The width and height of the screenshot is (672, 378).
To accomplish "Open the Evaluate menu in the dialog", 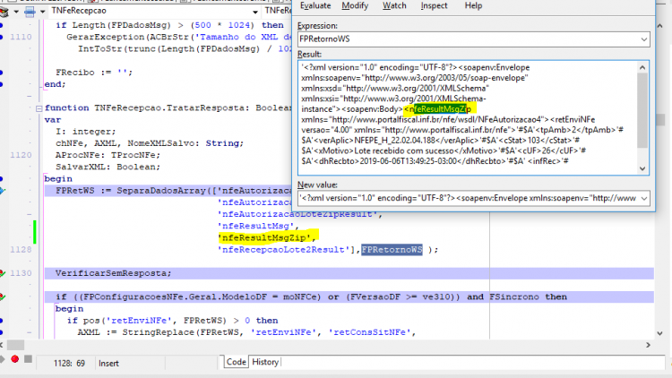I will pyautogui.click(x=315, y=5).
